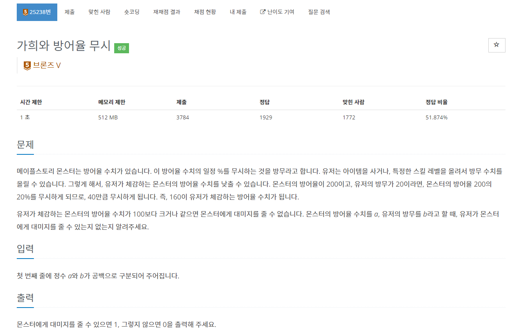
Task: Click the 시간 제한 column header
Action: pos(31,102)
